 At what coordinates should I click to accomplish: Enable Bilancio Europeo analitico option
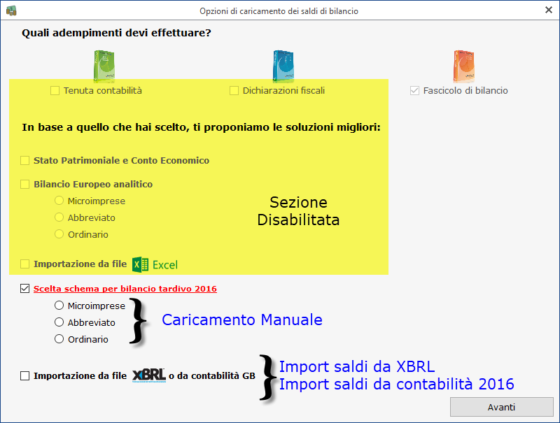pos(25,185)
